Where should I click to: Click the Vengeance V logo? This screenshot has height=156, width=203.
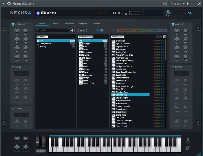point(188,148)
